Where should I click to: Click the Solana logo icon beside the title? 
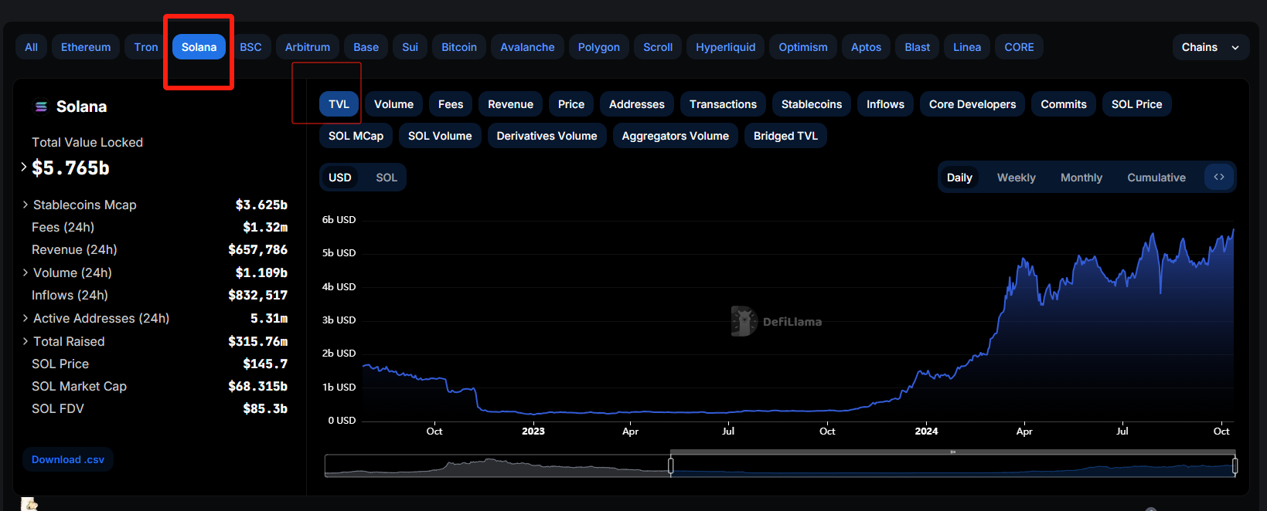[x=41, y=107]
